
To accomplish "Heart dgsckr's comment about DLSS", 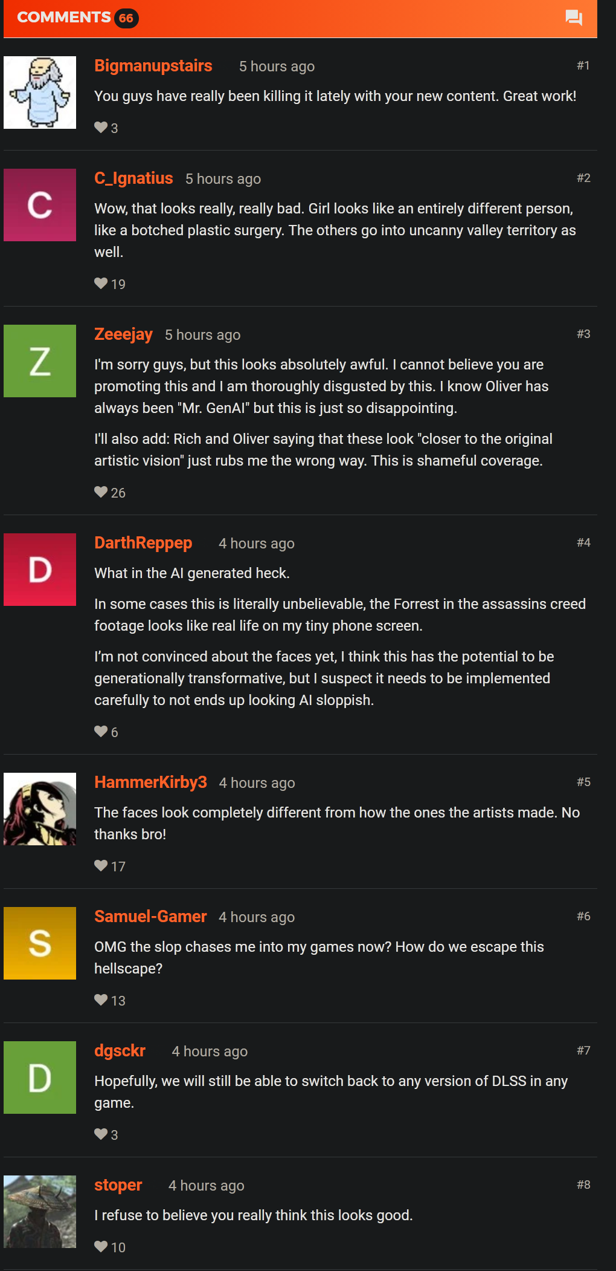I will pos(101,1134).
